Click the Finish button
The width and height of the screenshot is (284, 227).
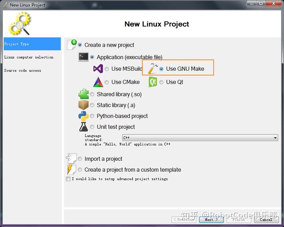point(239,220)
